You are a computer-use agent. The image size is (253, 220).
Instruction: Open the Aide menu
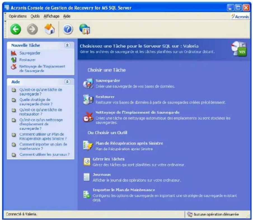click(67, 16)
